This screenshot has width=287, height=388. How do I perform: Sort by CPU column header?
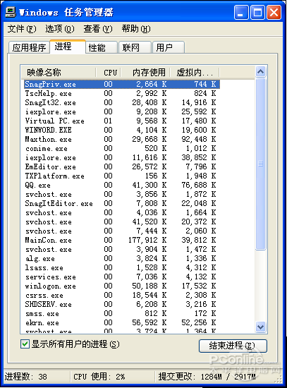109,73
